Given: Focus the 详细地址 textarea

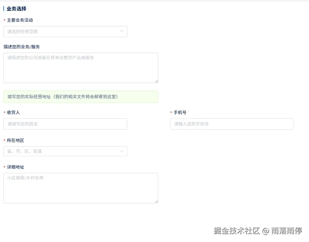Looking at the screenshot, I should [81, 188].
